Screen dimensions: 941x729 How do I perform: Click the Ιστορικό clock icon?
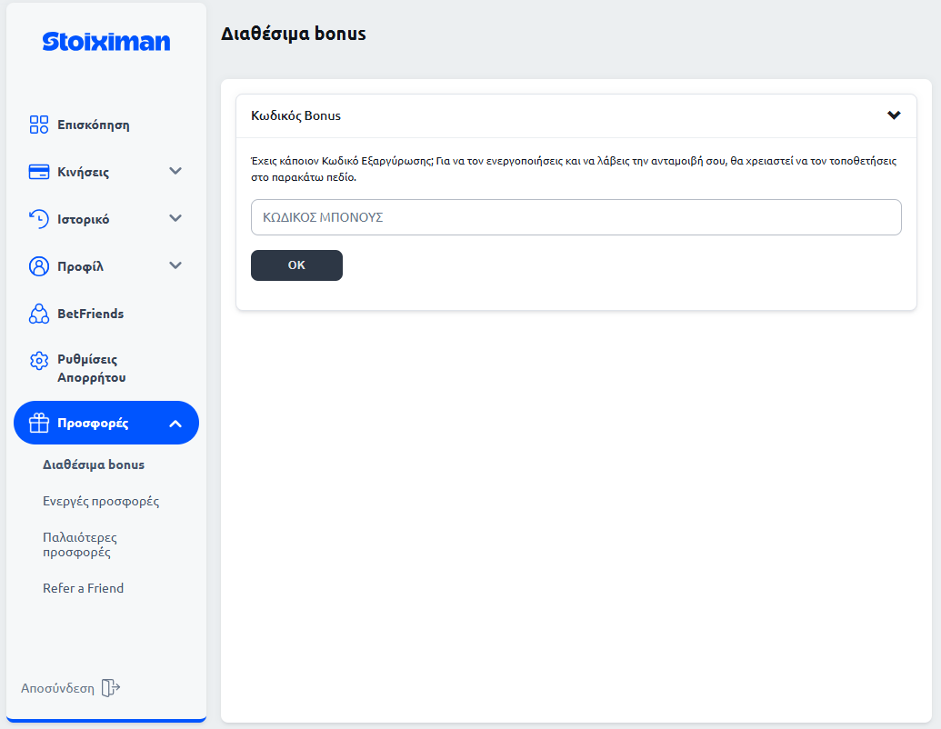tap(39, 219)
